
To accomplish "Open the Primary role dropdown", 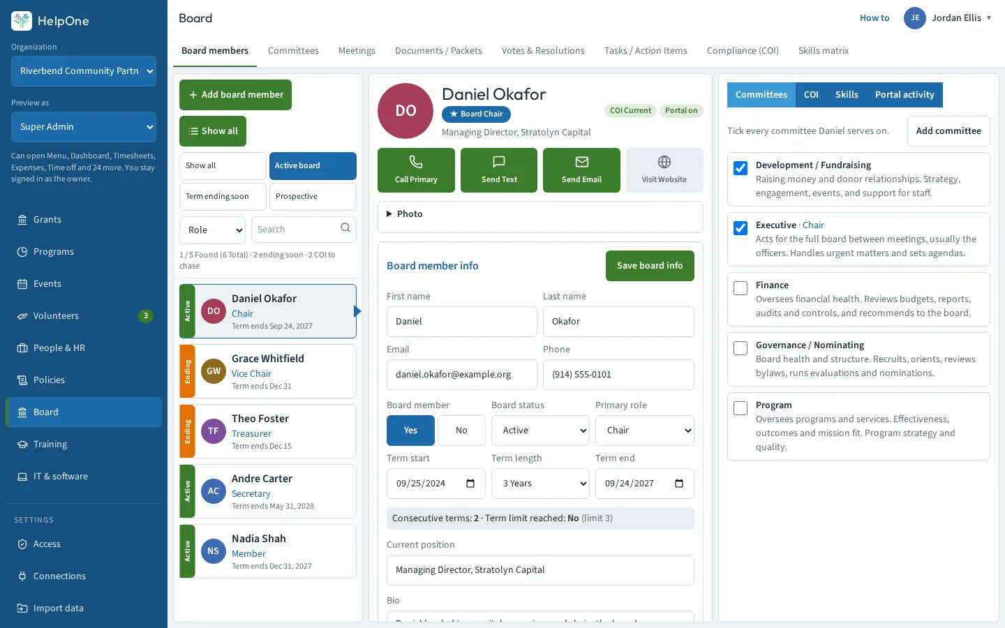I will pos(645,431).
